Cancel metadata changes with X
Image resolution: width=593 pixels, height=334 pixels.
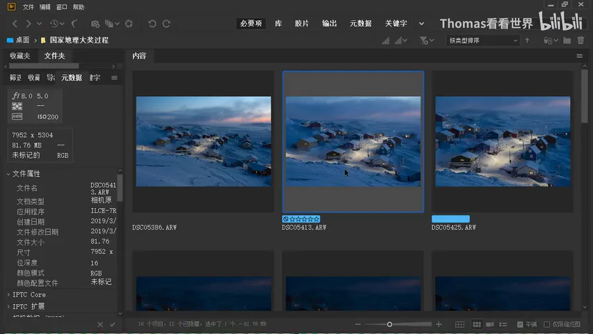pyautogui.click(x=100, y=324)
